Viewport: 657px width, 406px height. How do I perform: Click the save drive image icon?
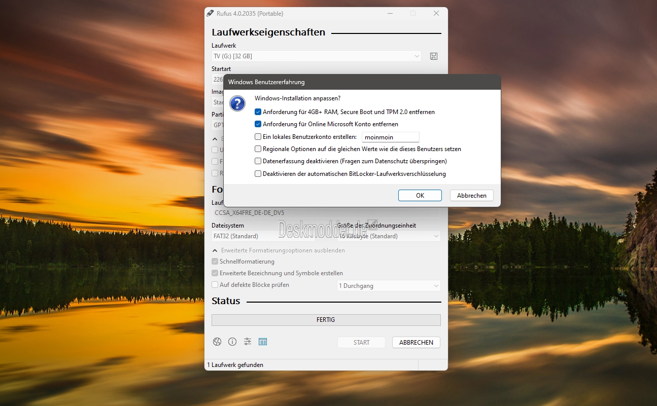434,56
